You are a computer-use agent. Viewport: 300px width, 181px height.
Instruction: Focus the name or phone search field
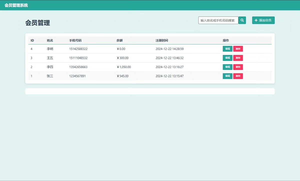218,20
